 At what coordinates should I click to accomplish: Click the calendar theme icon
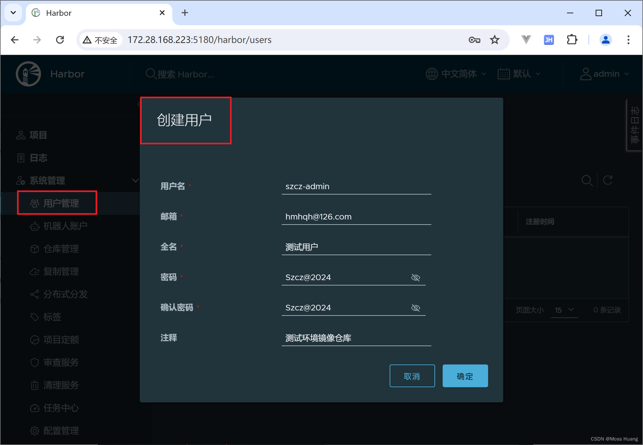pyautogui.click(x=504, y=74)
